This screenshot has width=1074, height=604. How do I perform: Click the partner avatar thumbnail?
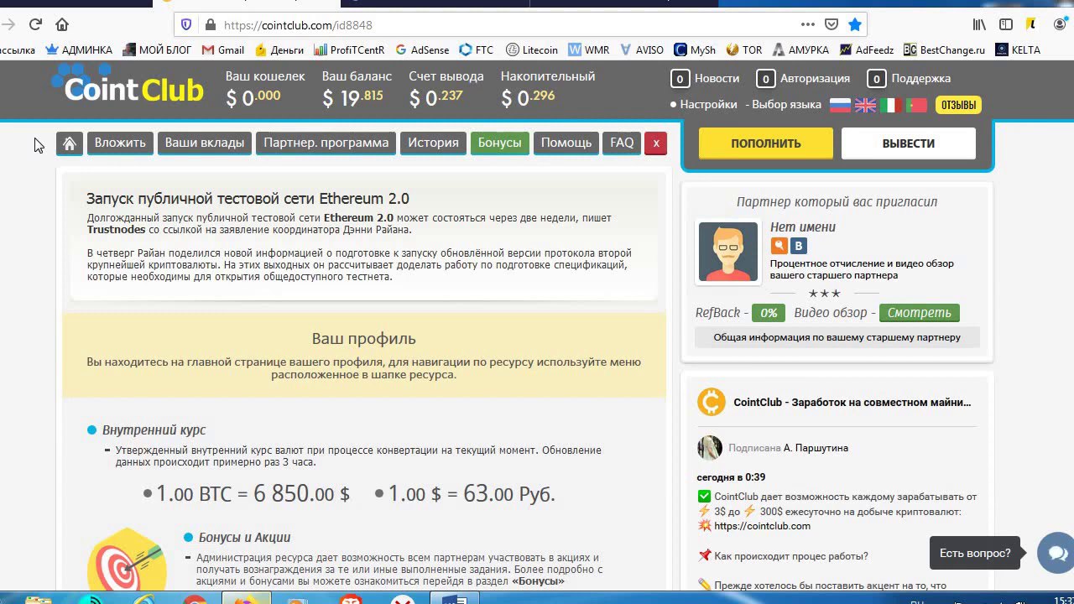(x=728, y=252)
